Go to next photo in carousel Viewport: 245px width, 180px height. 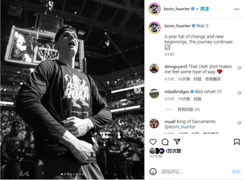click(x=138, y=90)
